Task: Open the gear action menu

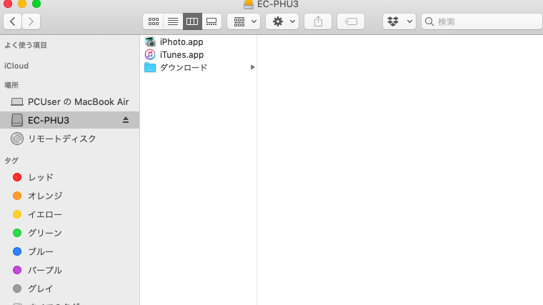Action: 282,21
